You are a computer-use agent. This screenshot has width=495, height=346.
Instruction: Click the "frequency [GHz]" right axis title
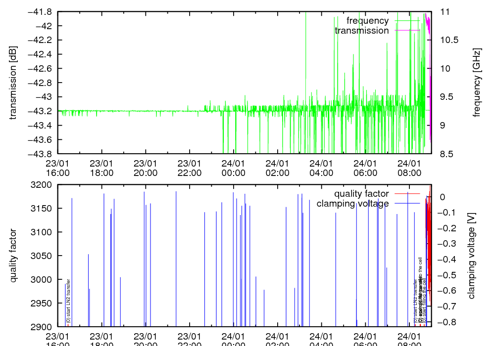[x=477, y=83]
